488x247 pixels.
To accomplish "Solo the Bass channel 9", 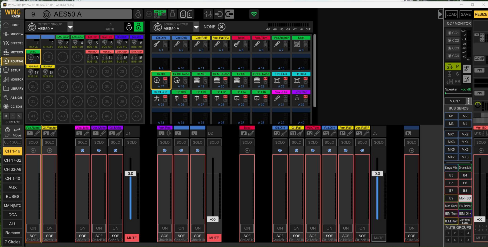I will point(247,143).
